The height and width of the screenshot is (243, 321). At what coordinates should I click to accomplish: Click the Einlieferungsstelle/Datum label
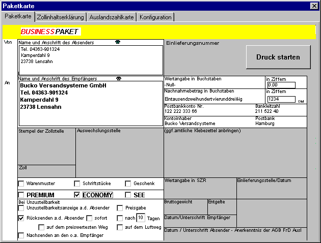[264, 180]
